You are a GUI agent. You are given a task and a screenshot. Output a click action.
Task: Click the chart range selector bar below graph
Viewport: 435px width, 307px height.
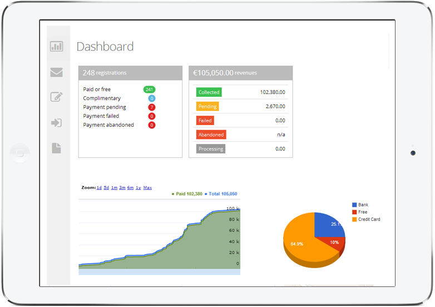coord(160,272)
